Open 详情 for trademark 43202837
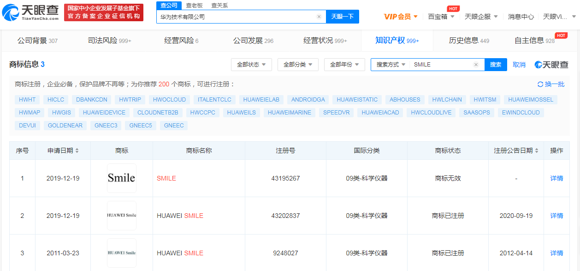This screenshot has width=580, height=271. [556, 216]
